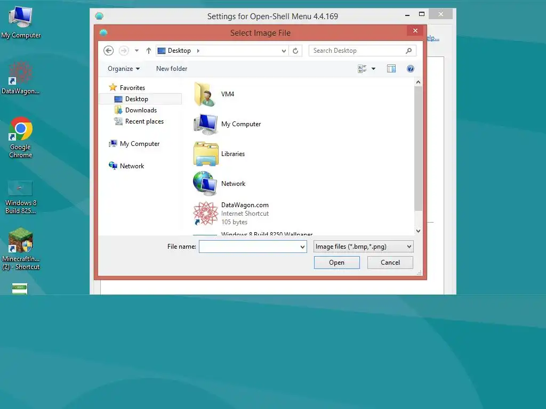Image resolution: width=546 pixels, height=409 pixels.
Task: Close the Select Image File dialog
Action: click(x=415, y=30)
